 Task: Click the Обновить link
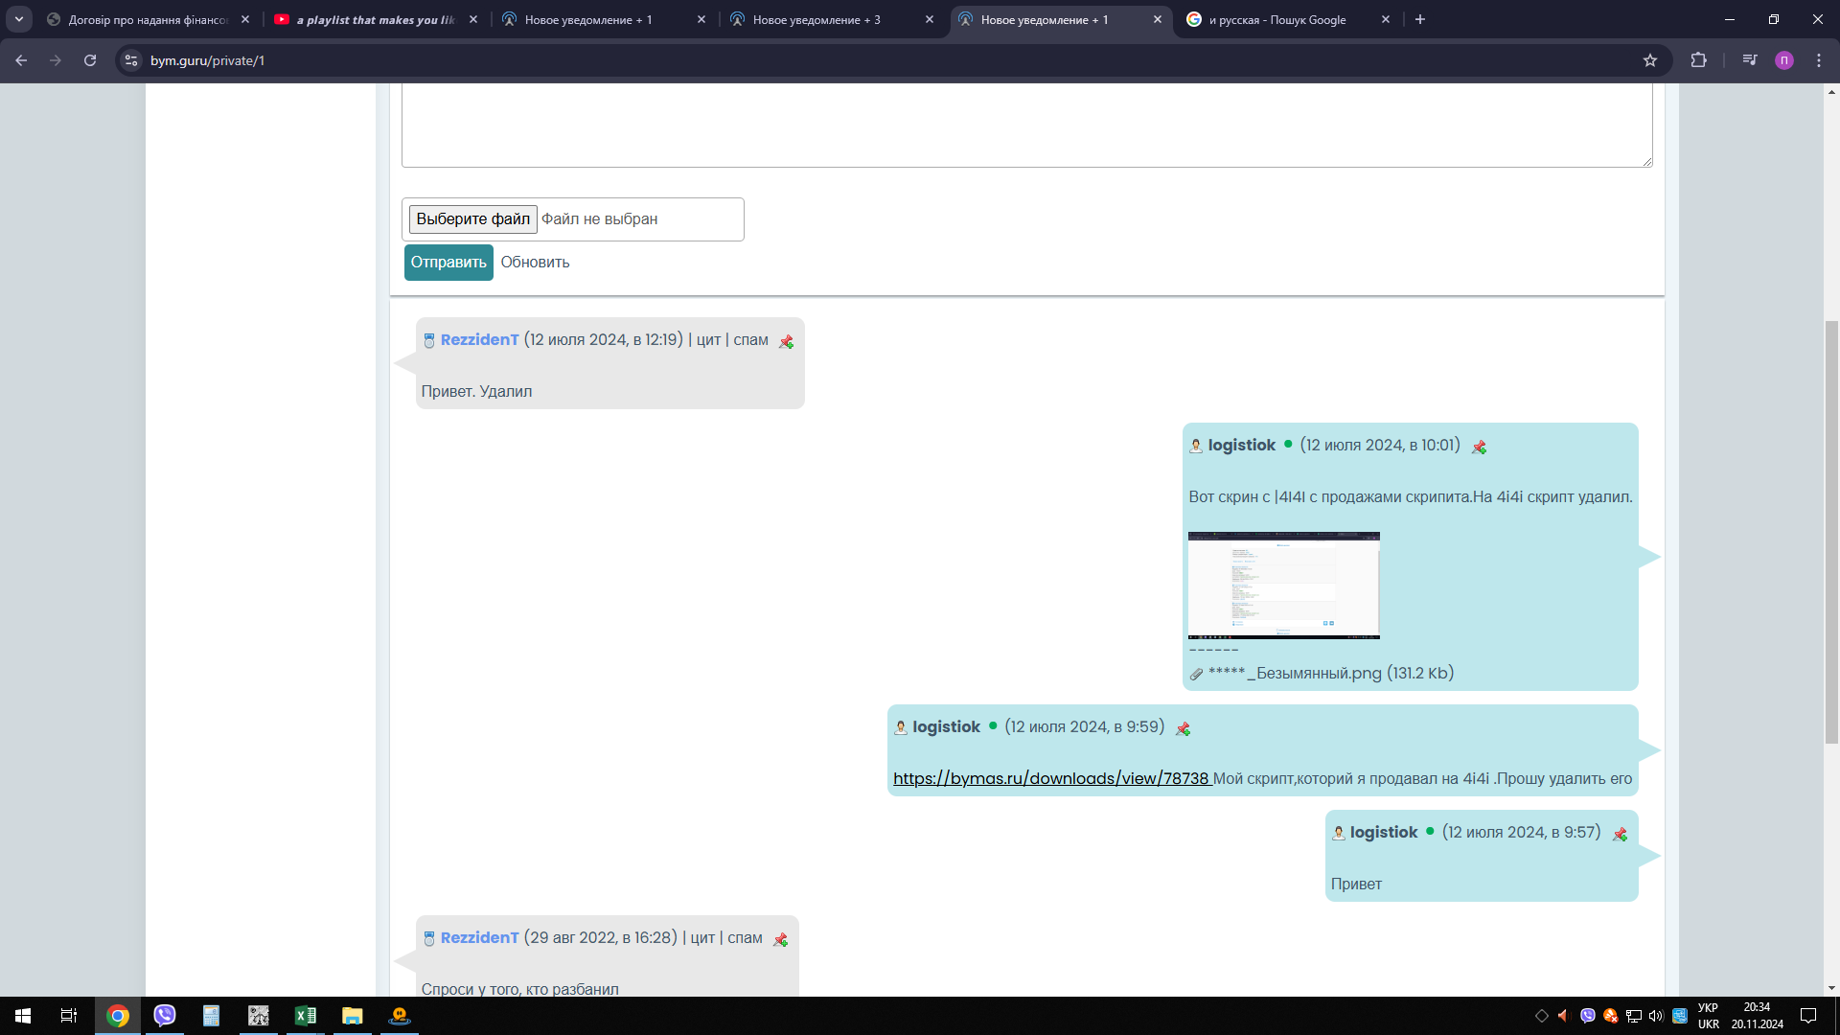coord(535,263)
